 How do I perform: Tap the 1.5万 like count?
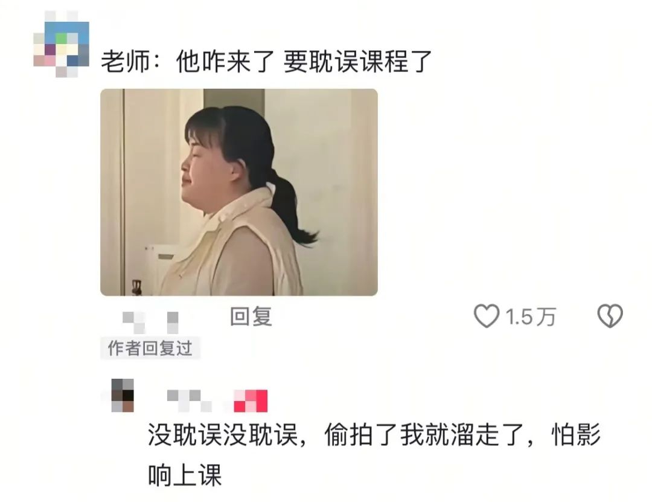coord(531,317)
